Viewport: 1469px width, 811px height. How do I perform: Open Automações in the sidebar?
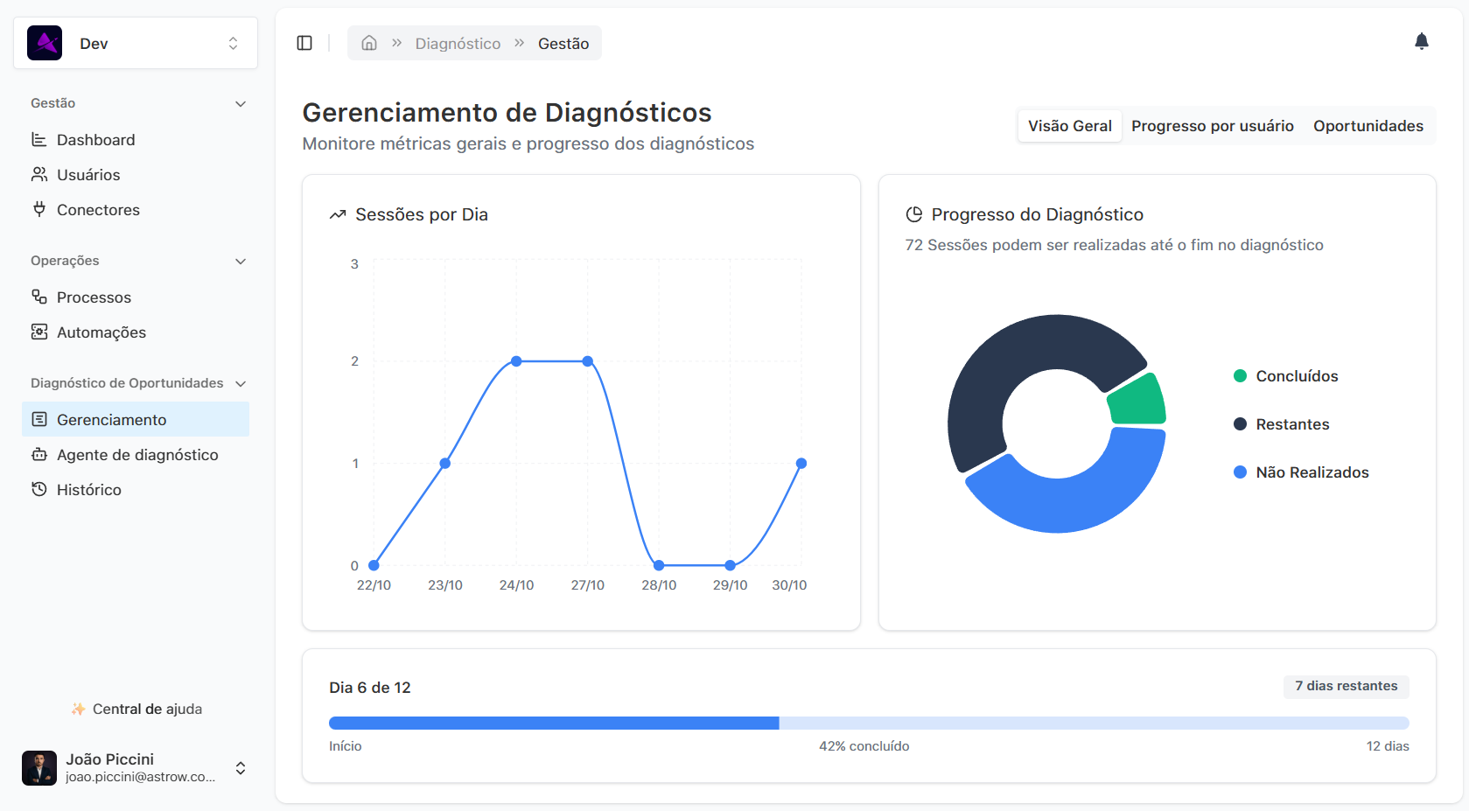(x=101, y=332)
